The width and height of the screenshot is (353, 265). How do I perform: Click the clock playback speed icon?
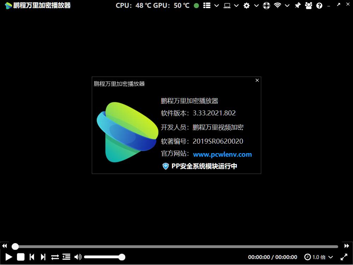click(x=307, y=257)
